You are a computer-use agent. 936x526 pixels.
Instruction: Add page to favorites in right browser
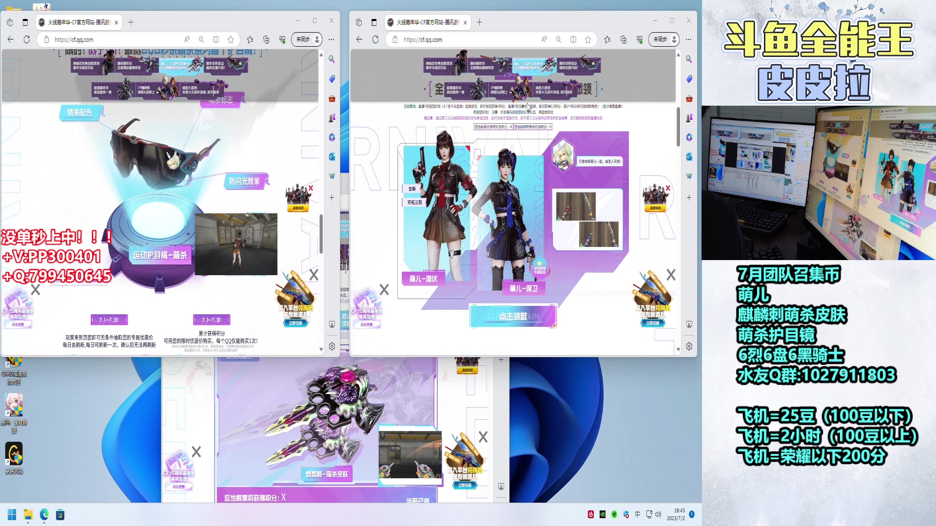[x=588, y=39]
